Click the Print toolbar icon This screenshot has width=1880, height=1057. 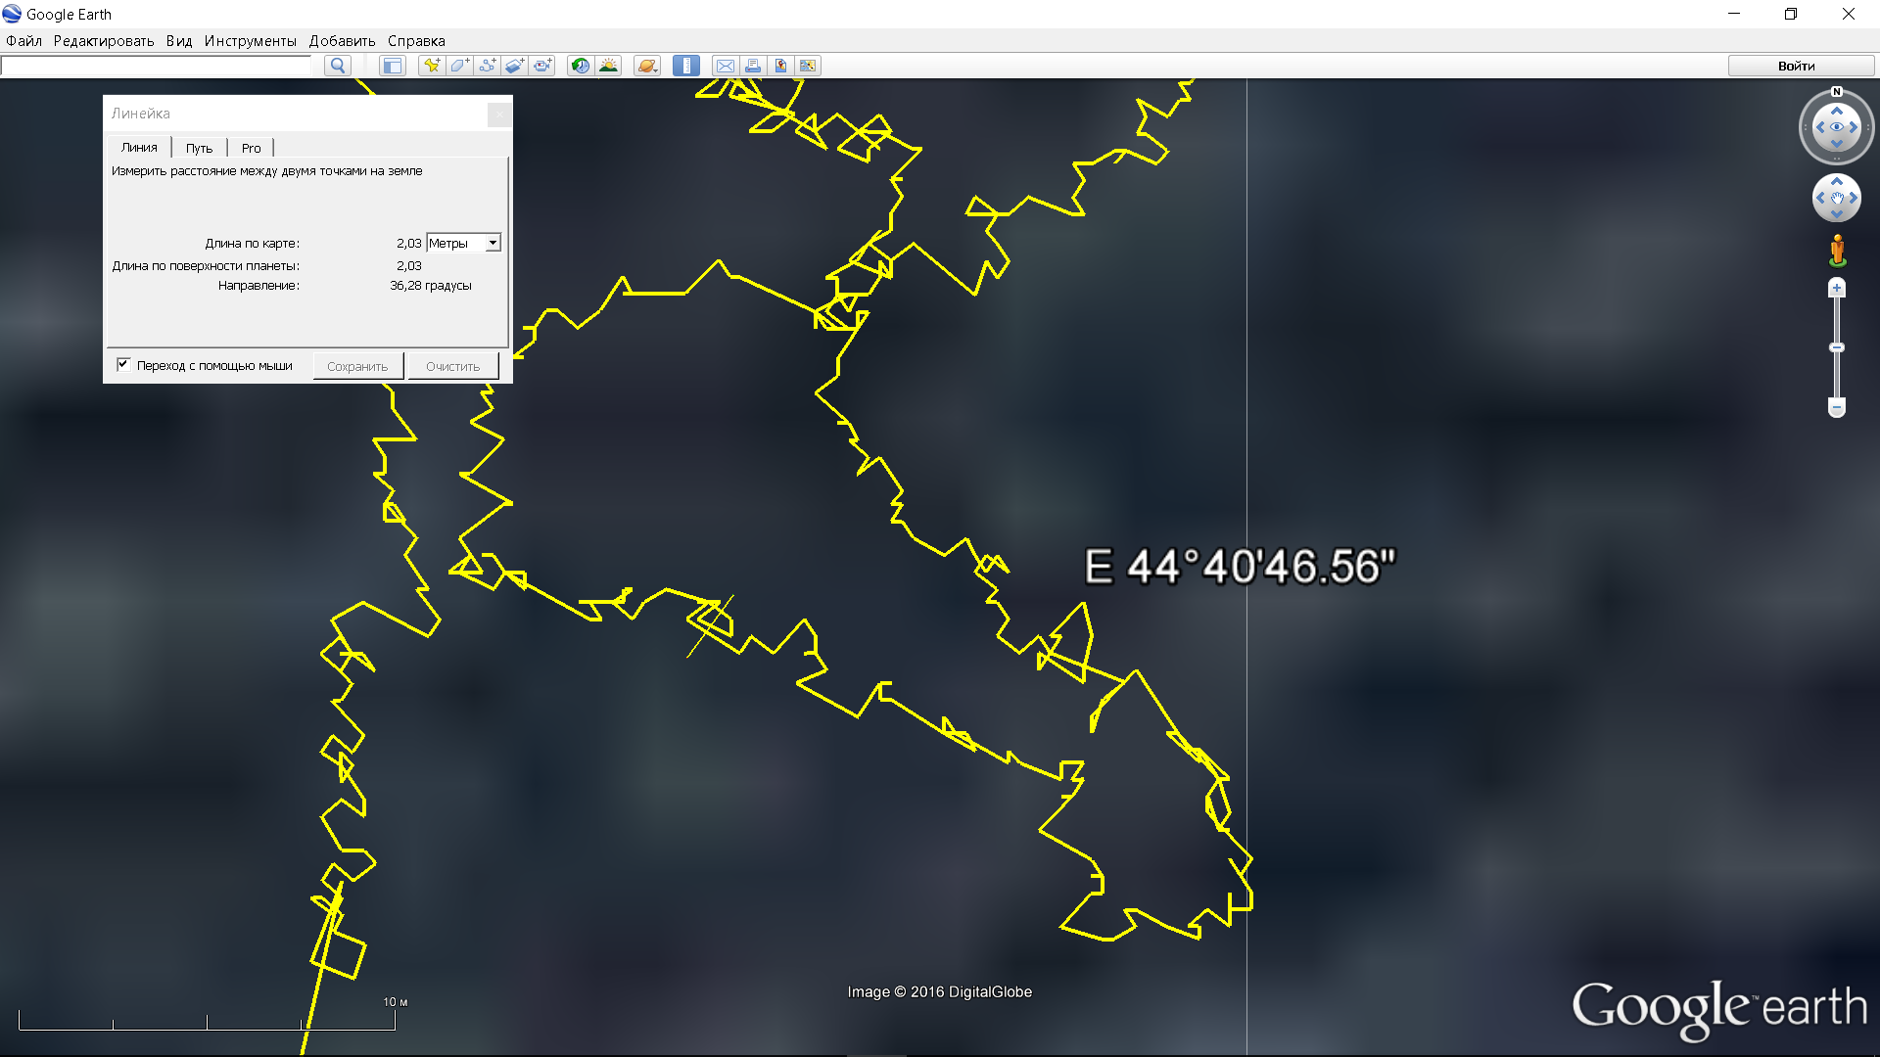(753, 66)
